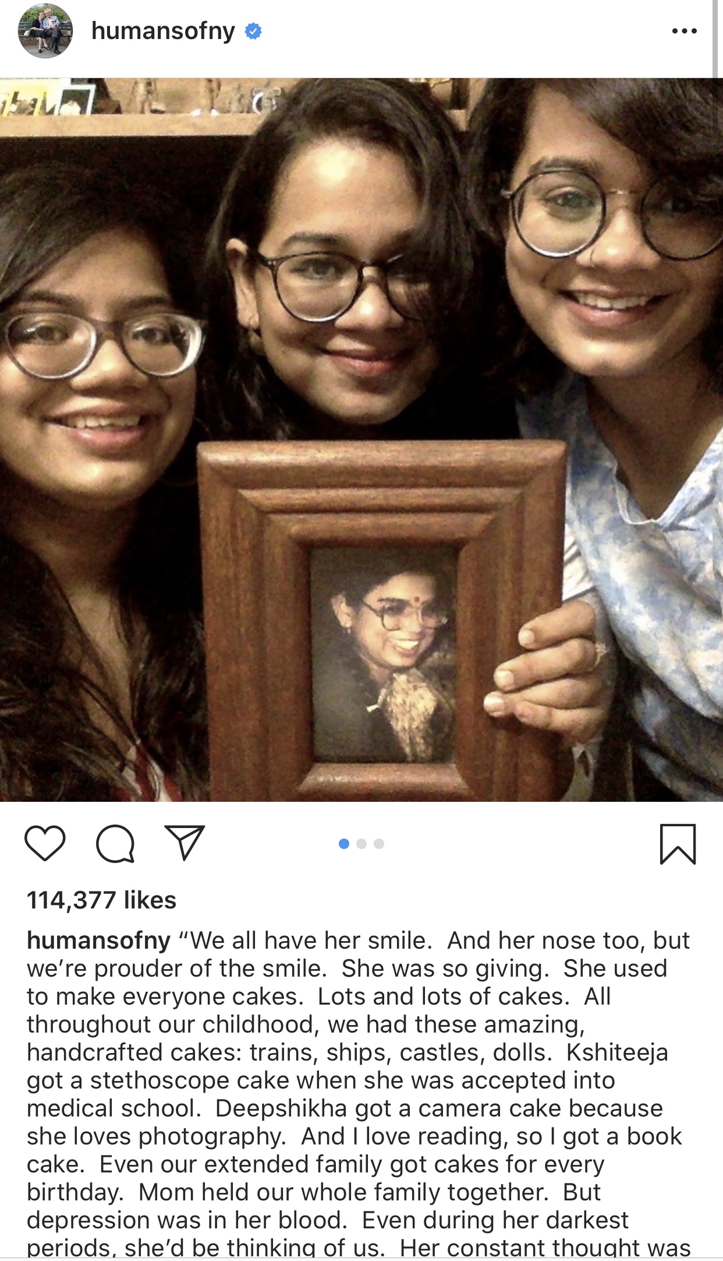Jump to the third carousel dot
The image size is (723, 1261).
click(379, 844)
